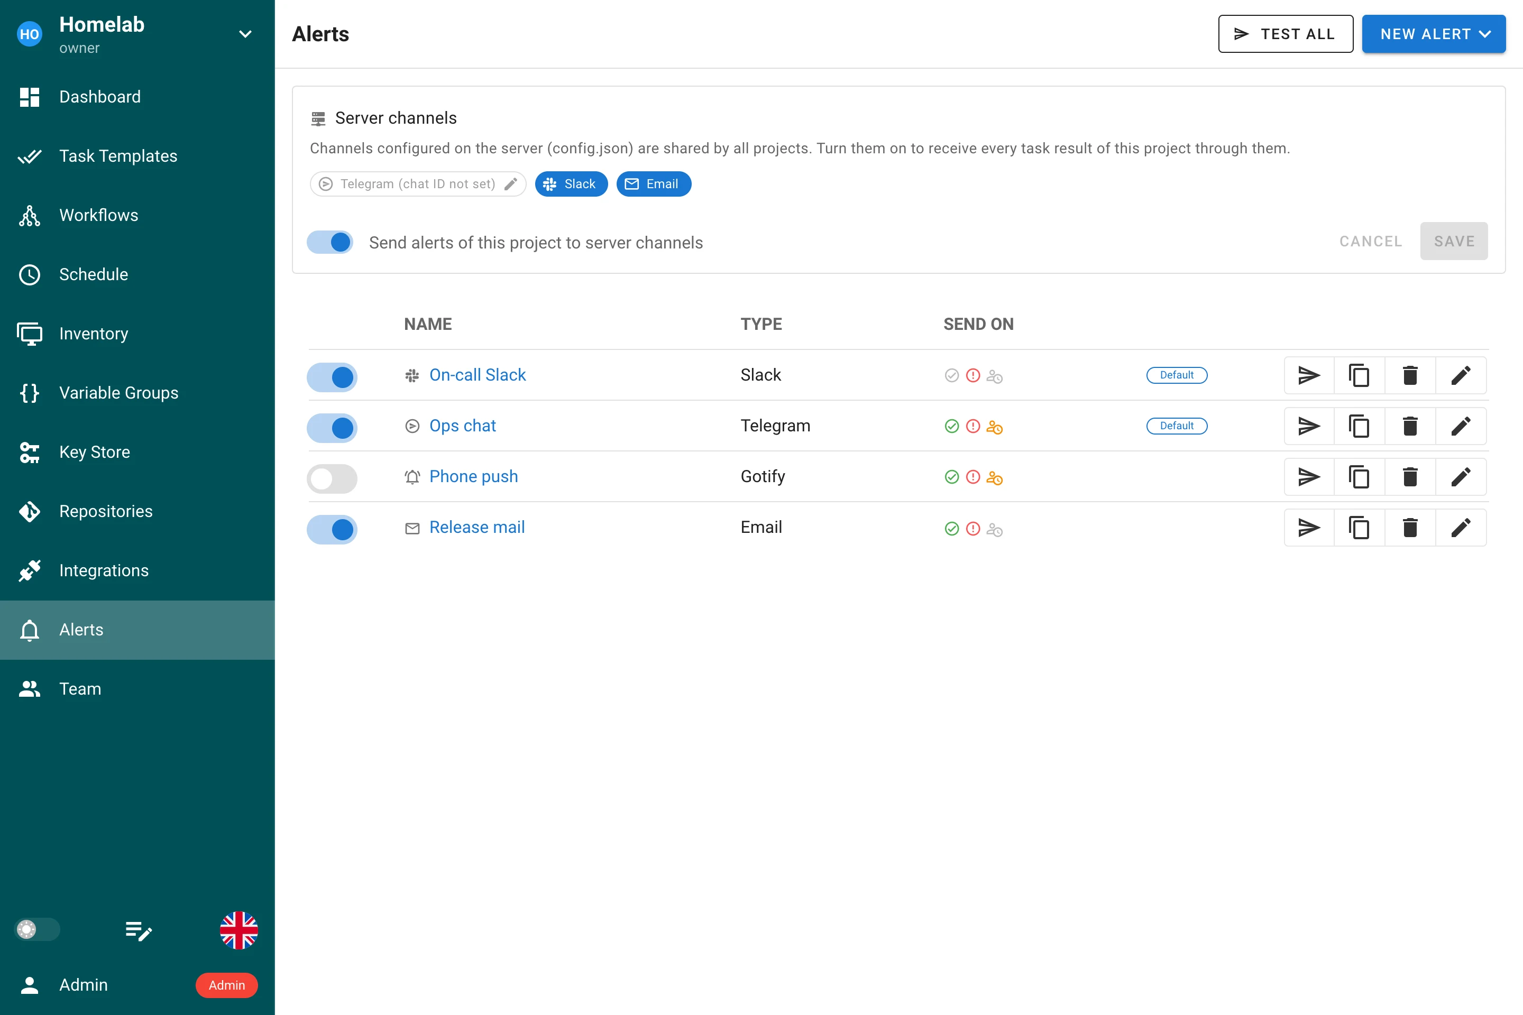Open the Phone push alert link
This screenshot has width=1523, height=1015.
(x=473, y=476)
